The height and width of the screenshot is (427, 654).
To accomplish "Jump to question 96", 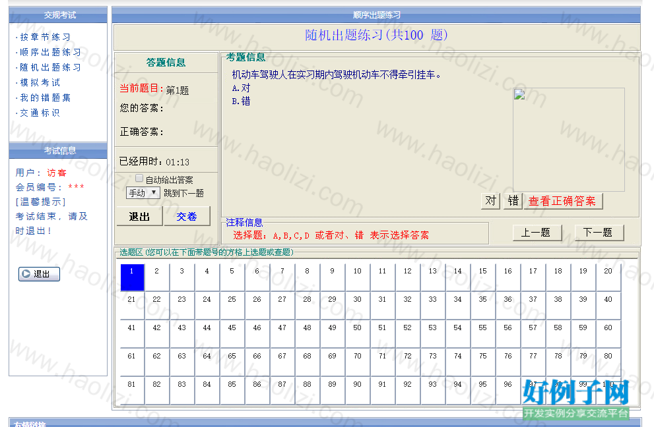I will pos(508,390).
